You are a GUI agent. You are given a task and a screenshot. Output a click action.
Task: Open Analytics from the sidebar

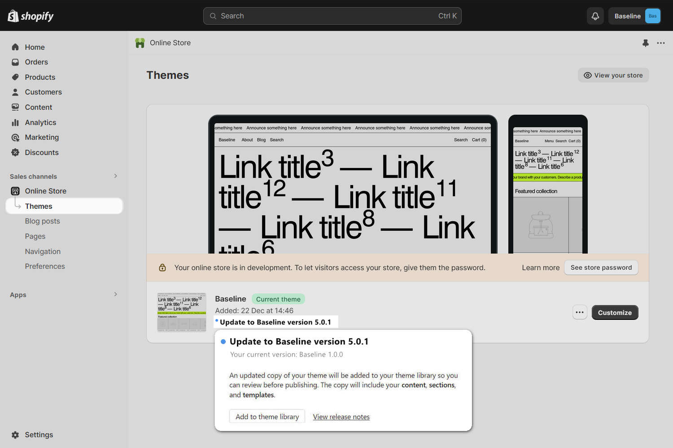[40, 122]
